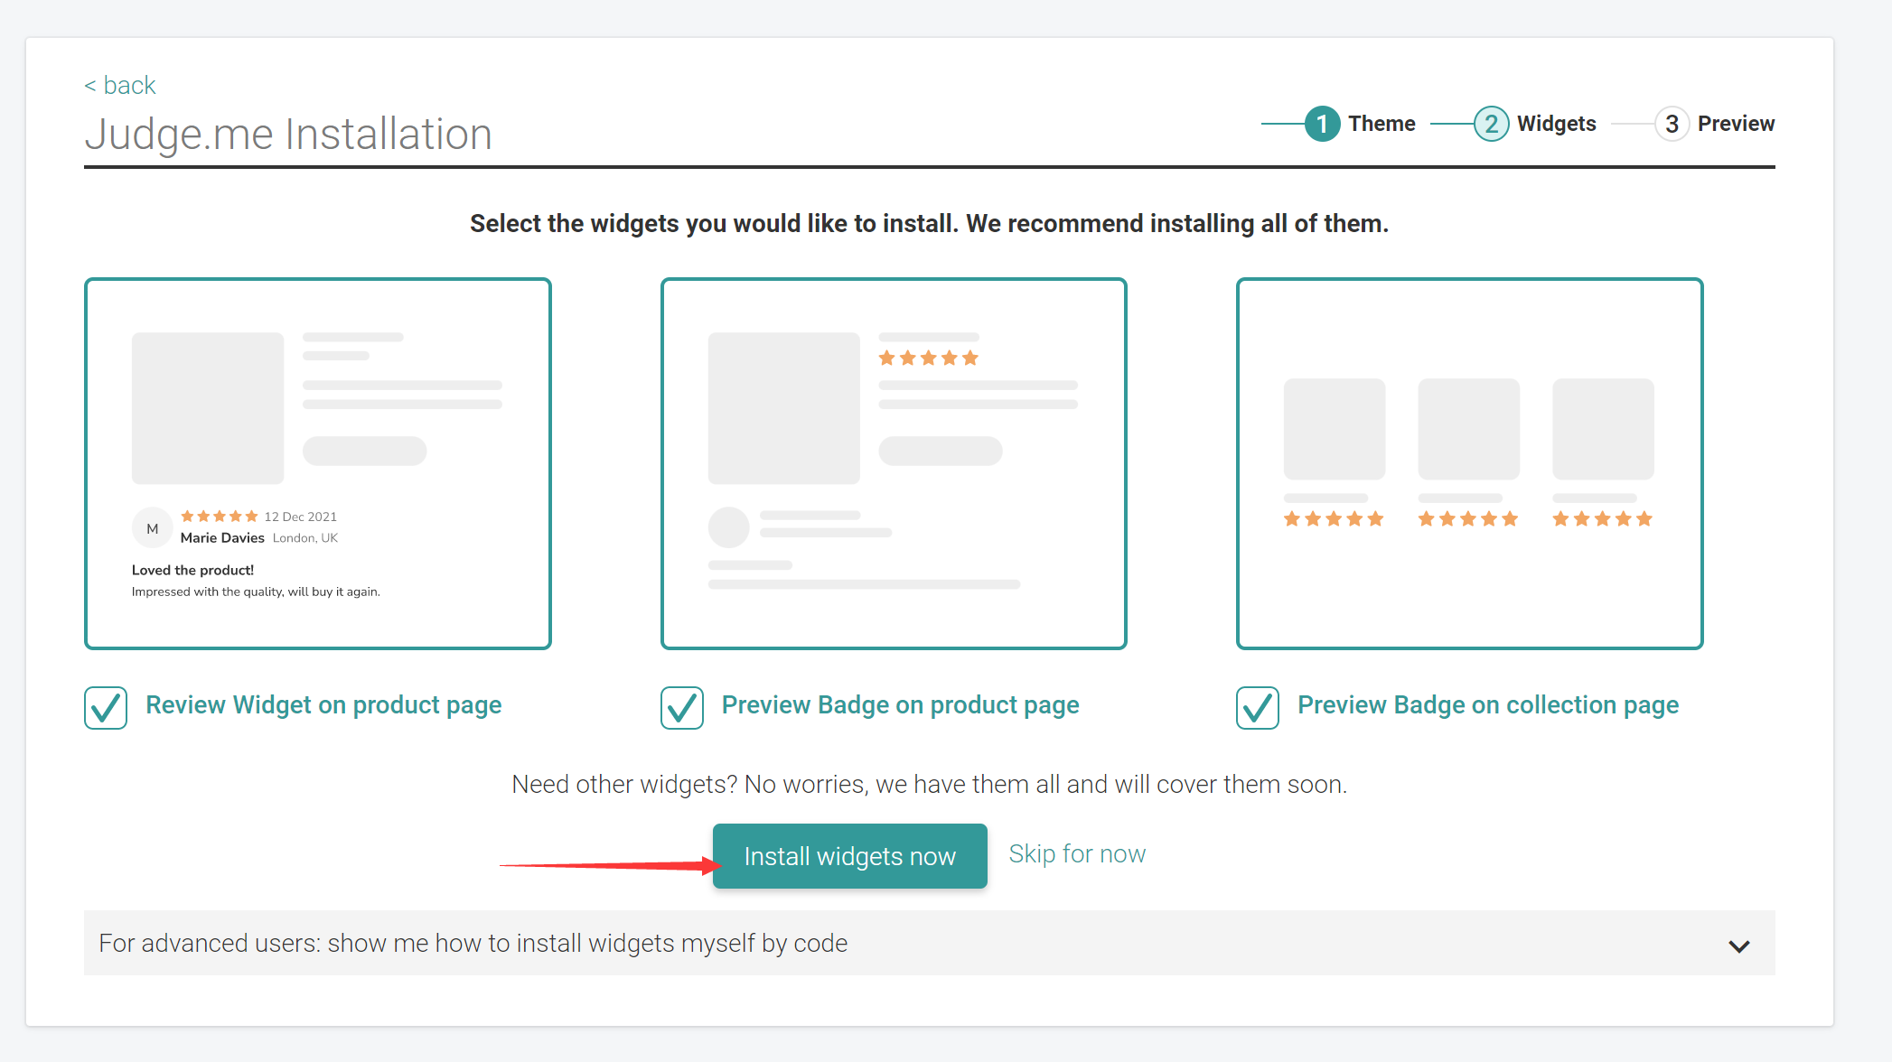Click 'Select the widgets you would like' instruction
Image resolution: width=1892 pixels, height=1062 pixels.
coord(929,224)
